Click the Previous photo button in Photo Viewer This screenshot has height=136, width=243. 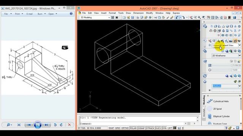[x=29, y=125]
